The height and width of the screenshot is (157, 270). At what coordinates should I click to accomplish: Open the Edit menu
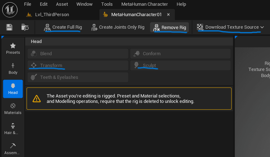(43, 4)
